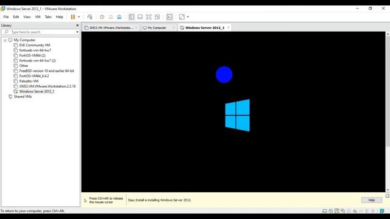Open the power options dropdown beside pause
Viewport: 390px width, 219px height.
click(79, 17)
